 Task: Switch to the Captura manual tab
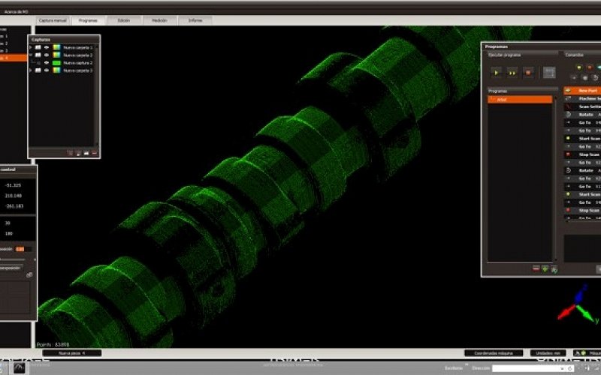click(x=53, y=20)
